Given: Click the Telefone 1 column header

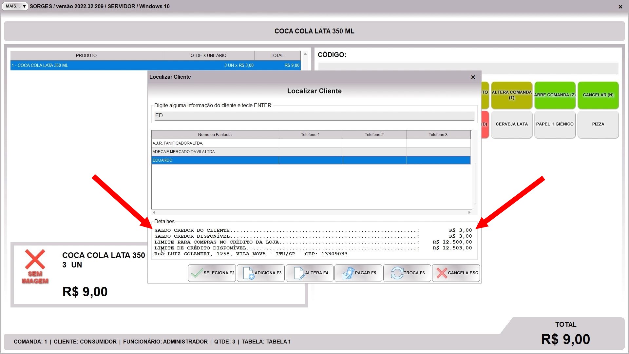Looking at the screenshot, I should [x=311, y=135].
